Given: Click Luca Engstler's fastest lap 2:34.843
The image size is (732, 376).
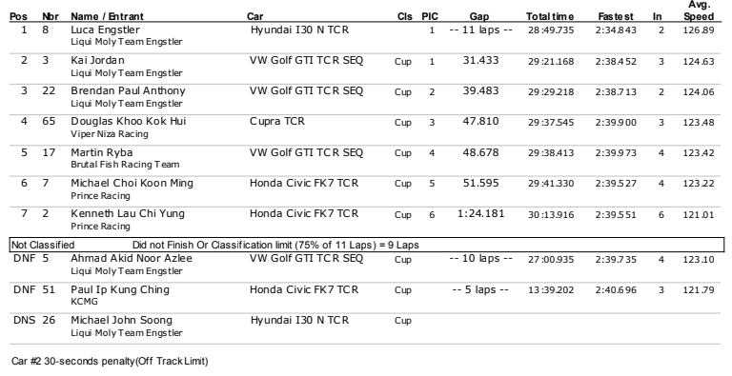Looking at the screenshot, I should 616,30.
